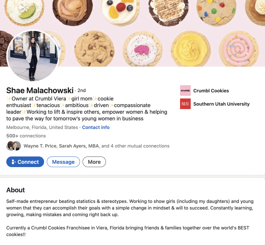Click the About section heading
Image resolution: width=265 pixels, height=245 pixels.
coord(16,190)
